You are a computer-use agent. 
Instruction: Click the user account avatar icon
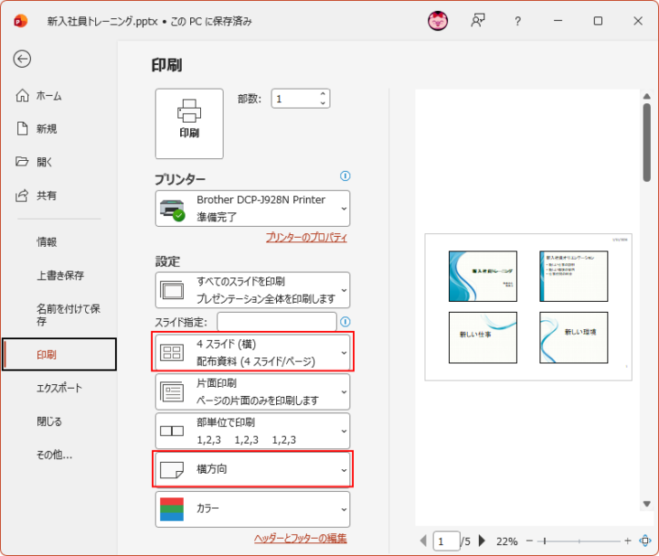tap(437, 21)
